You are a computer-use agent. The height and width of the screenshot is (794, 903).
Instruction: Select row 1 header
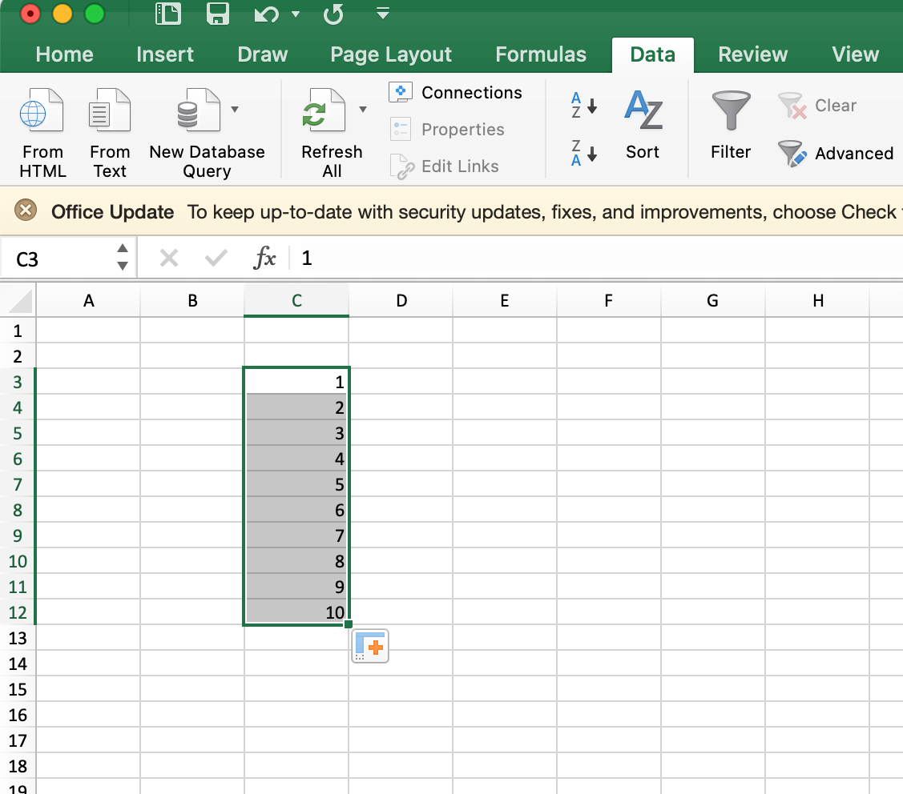pos(18,331)
